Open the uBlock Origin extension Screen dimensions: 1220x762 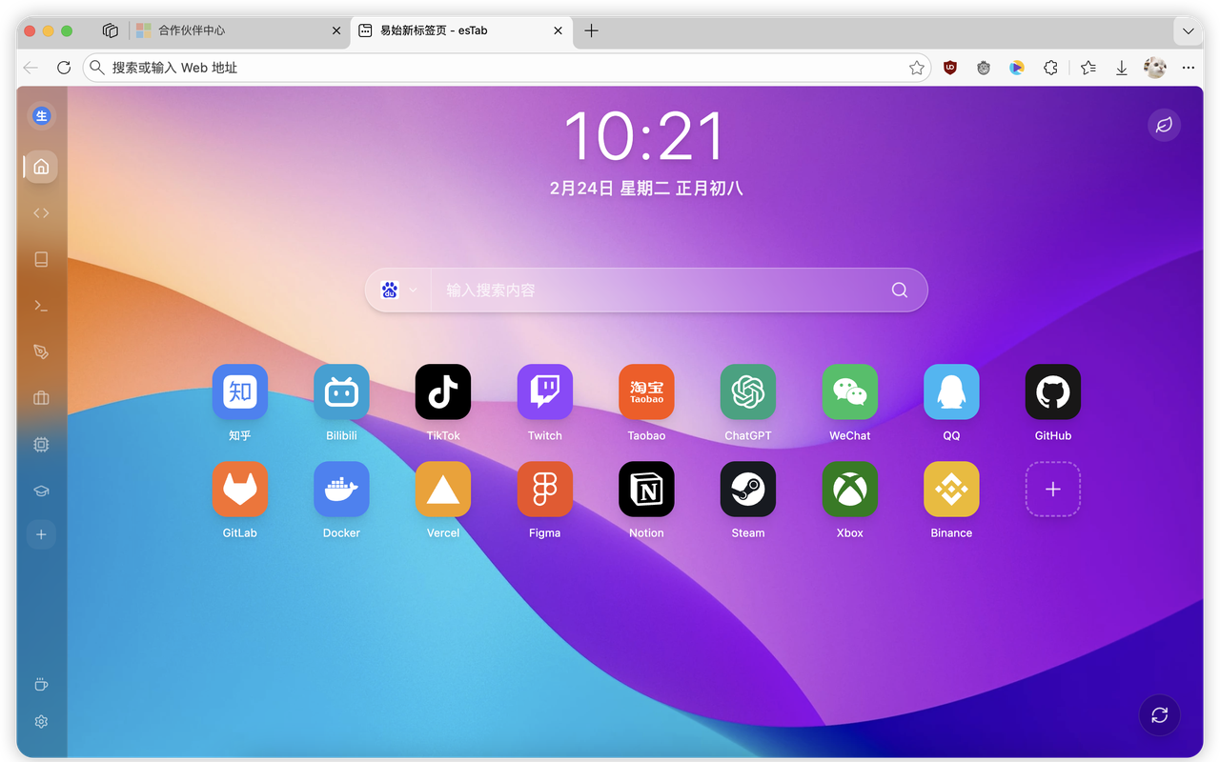tap(950, 68)
